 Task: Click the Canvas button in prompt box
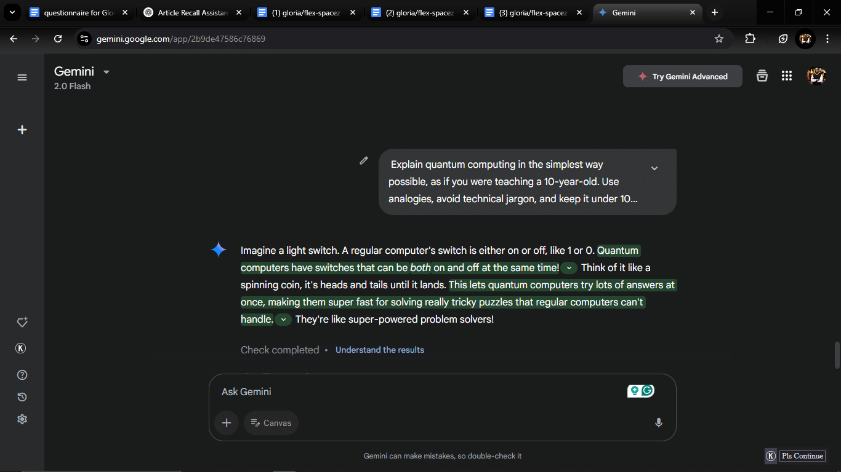[271, 423]
